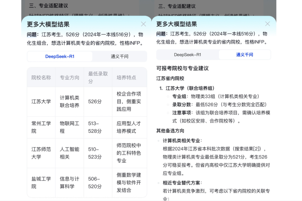This screenshot has height=201, width=302.
Task: Switch to the DeepSeek-R1 tab on the right panel
Action: [188, 55]
